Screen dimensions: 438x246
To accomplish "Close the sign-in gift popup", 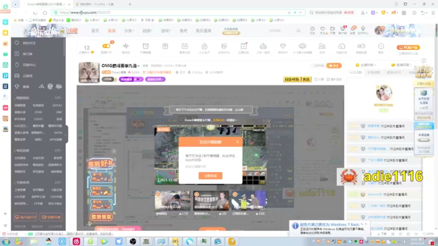I will click(114, 151).
